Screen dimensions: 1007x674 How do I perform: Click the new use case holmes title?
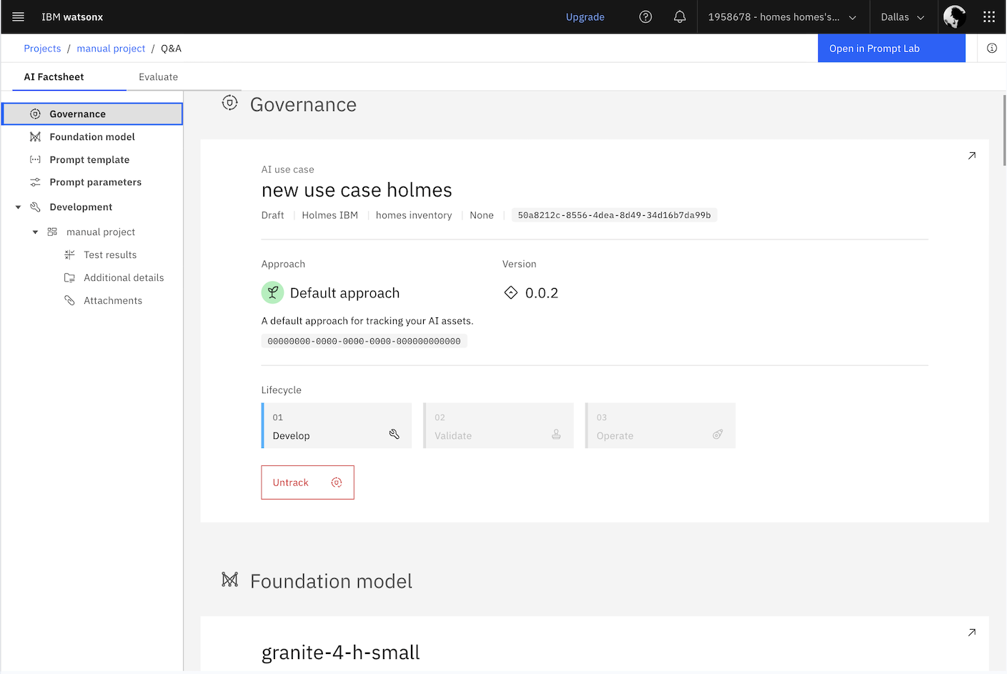coord(357,190)
